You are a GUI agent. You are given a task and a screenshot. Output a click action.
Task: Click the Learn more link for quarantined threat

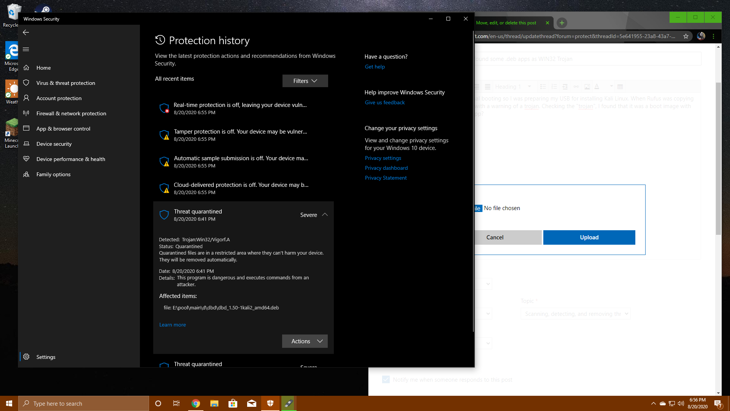click(x=173, y=324)
